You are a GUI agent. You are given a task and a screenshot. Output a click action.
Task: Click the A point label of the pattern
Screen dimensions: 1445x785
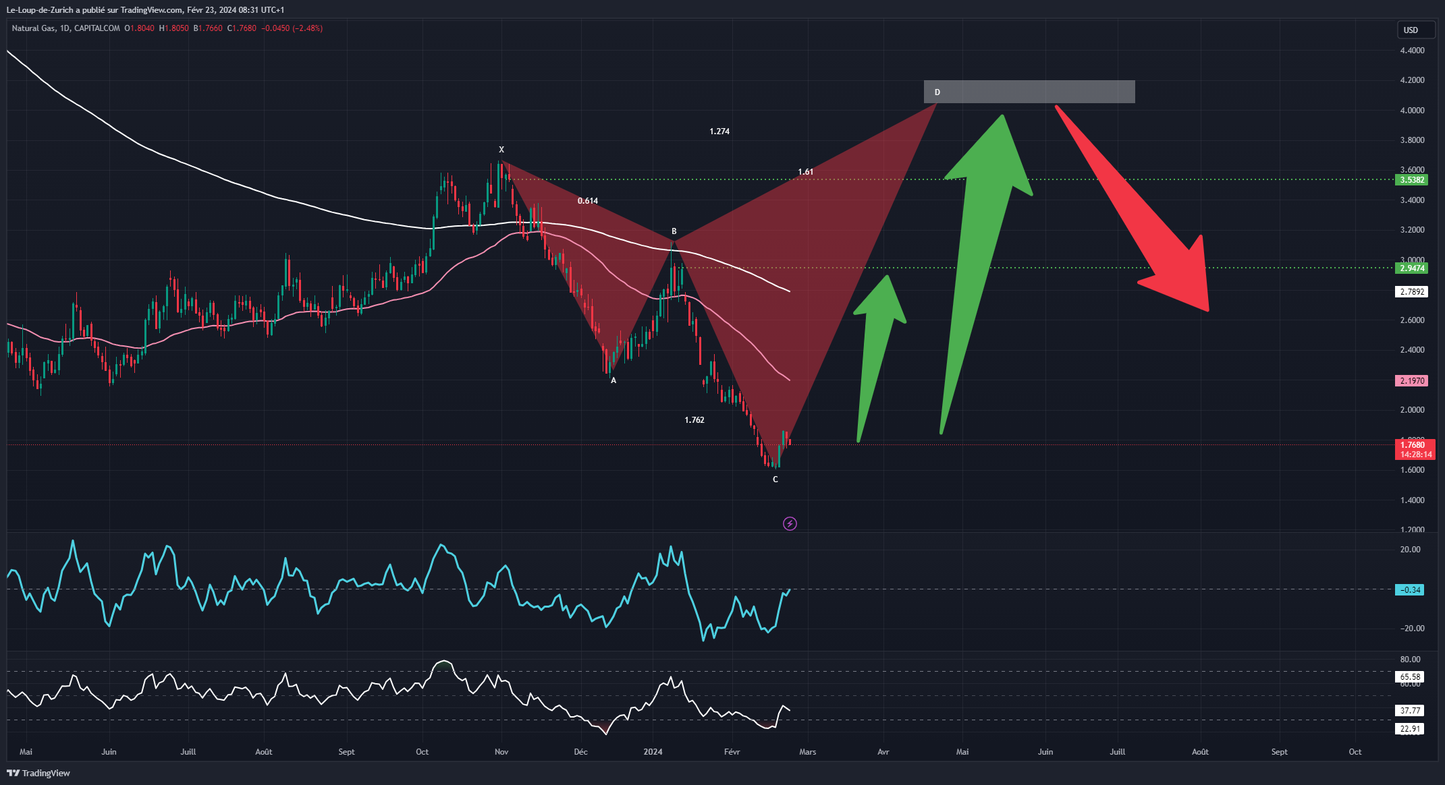[x=614, y=380]
